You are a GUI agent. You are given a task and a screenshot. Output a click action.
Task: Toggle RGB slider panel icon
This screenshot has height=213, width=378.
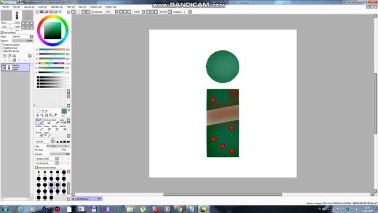point(42,12)
